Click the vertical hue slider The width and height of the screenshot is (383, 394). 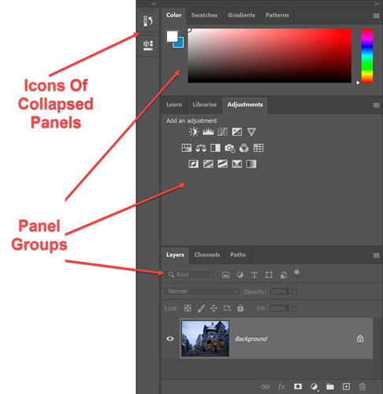click(x=367, y=56)
